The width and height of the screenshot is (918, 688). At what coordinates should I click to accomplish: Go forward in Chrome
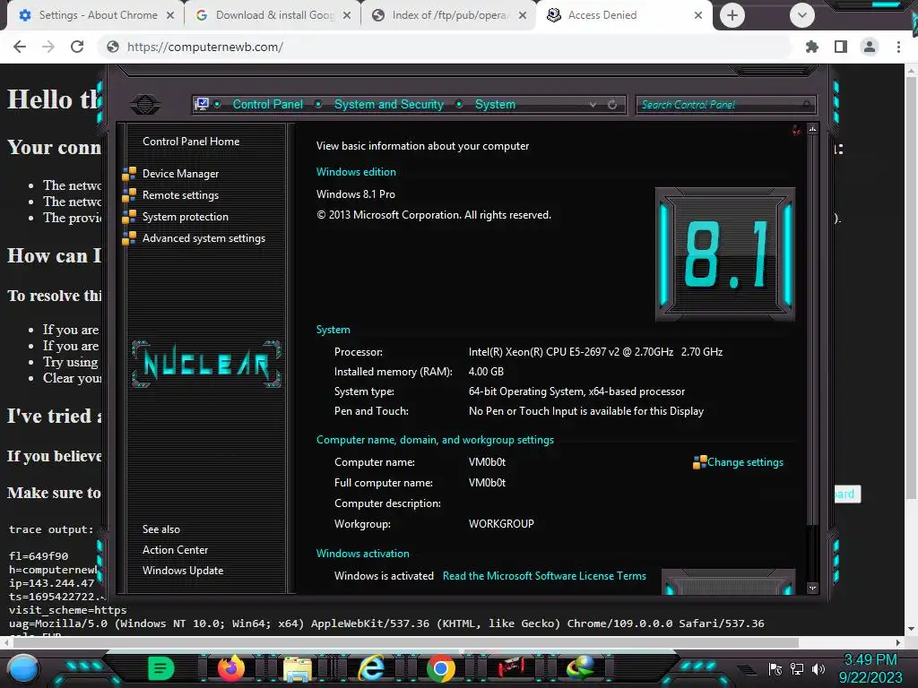[x=48, y=47]
